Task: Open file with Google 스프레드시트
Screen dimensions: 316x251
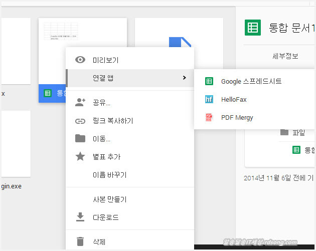Action: 251,81
